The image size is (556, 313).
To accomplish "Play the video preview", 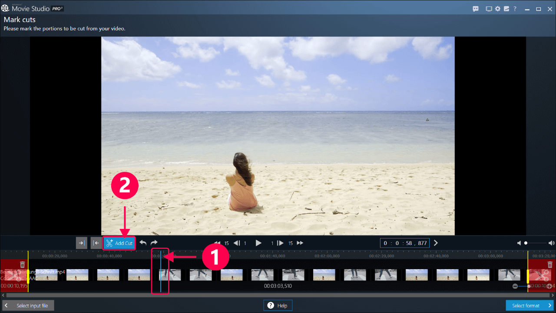I will [258, 243].
